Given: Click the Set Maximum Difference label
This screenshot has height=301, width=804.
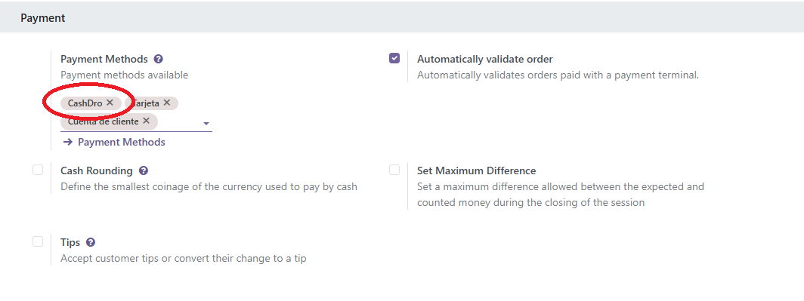Looking at the screenshot, I should click(x=476, y=171).
